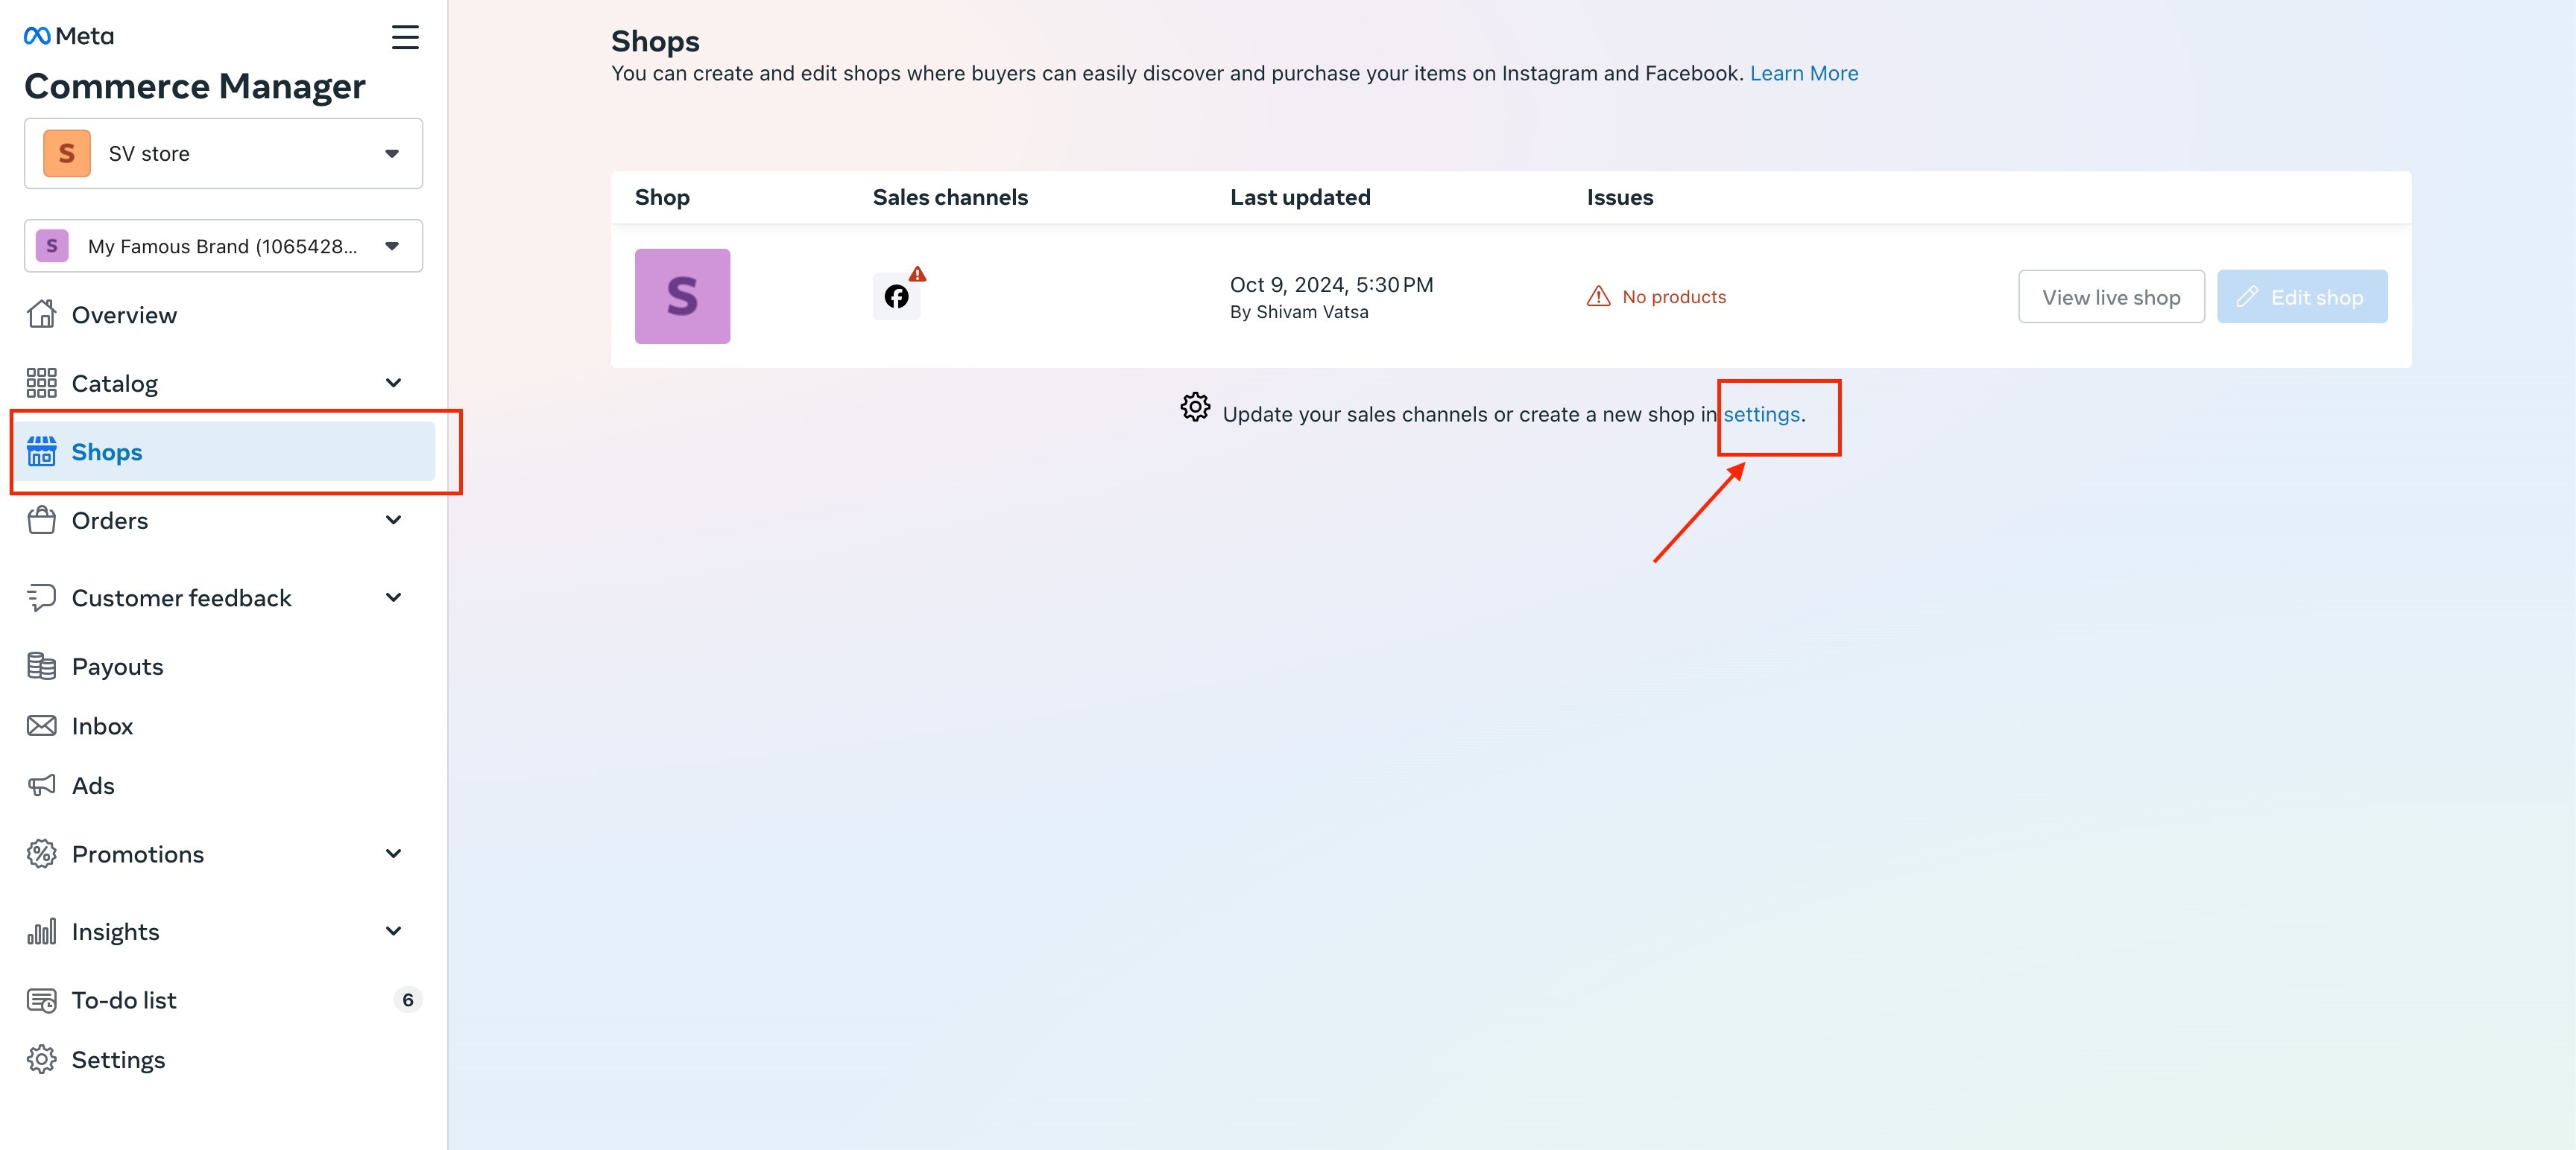Click the hamburger menu icon

(x=404, y=37)
